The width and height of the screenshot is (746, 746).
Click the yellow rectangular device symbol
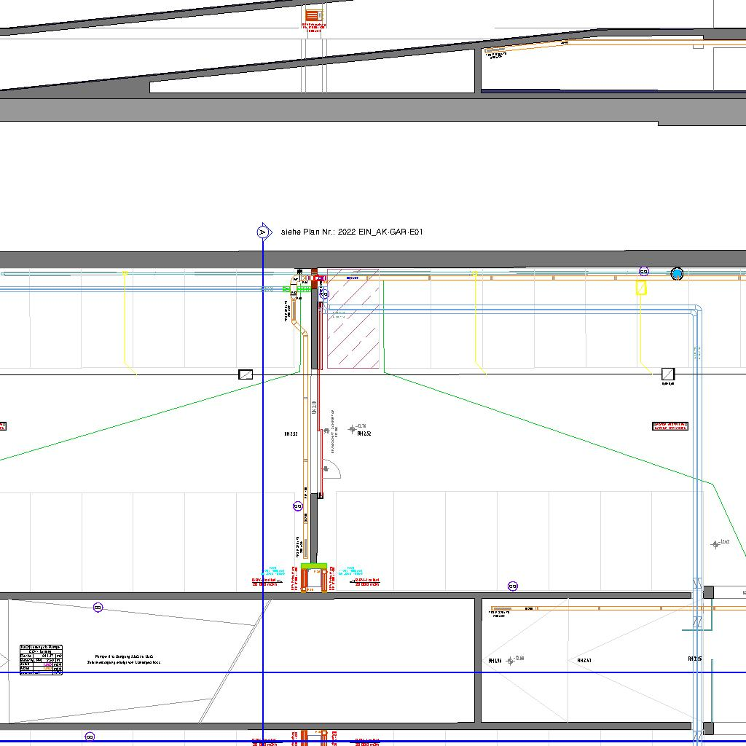click(x=641, y=288)
